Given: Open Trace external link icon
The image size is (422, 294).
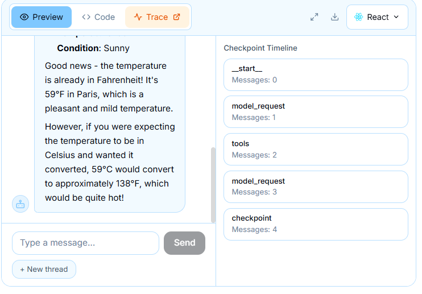Looking at the screenshot, I should point(176,17).
